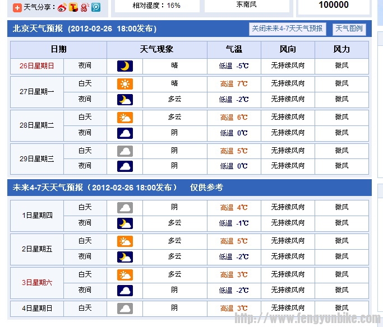
Task: Click the 高温 7℃ temperature cell
Action: [x=234, y=84]
